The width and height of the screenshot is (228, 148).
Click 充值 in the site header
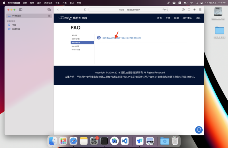[x=168, y=18]
